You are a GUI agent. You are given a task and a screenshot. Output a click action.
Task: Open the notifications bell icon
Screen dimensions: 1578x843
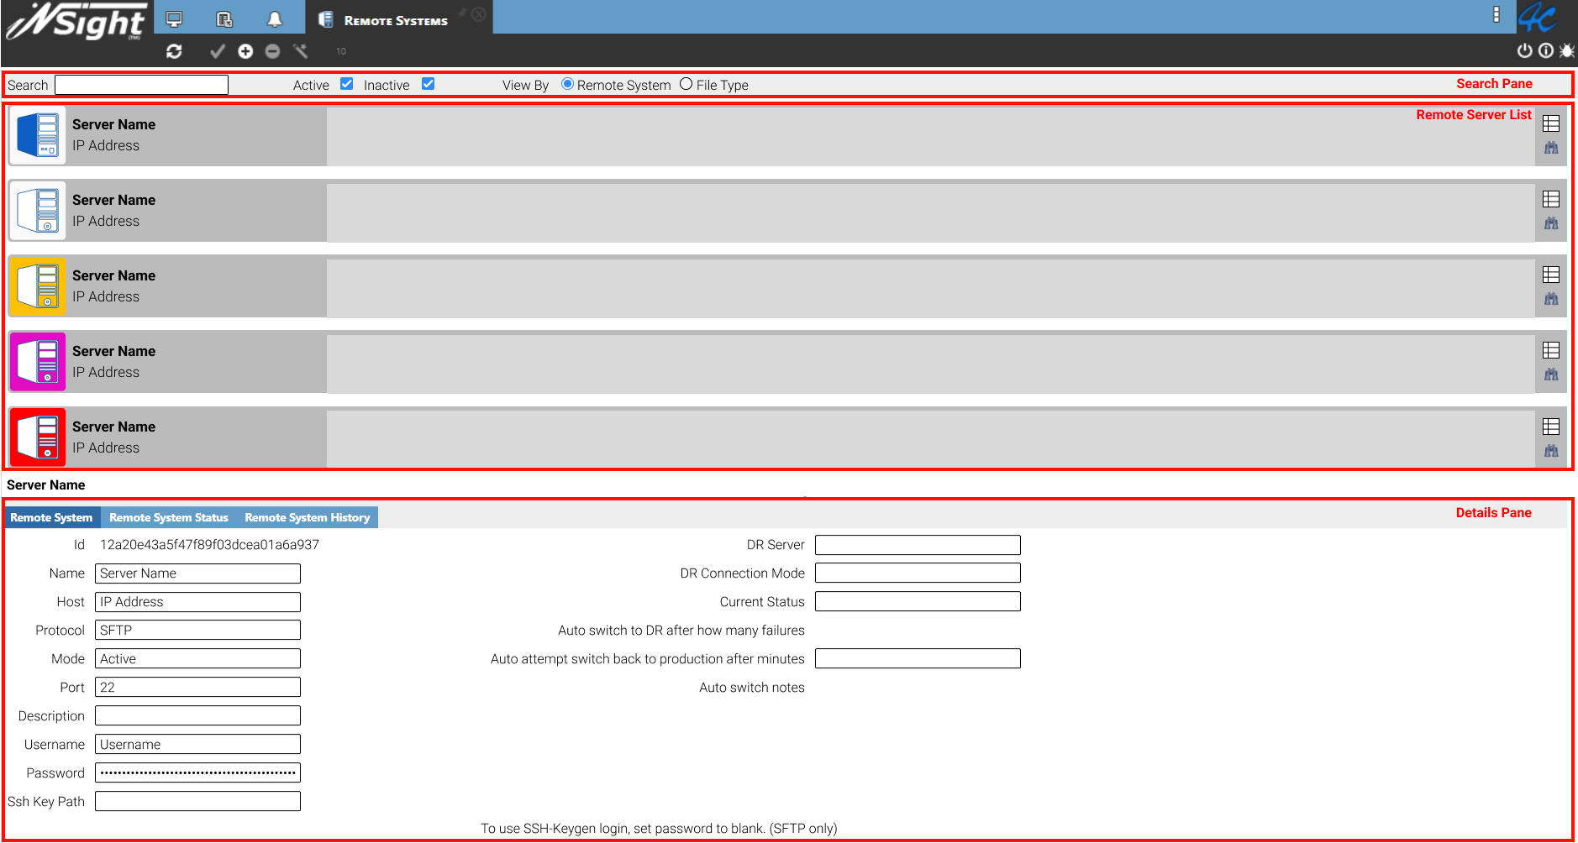pos(275,19)
